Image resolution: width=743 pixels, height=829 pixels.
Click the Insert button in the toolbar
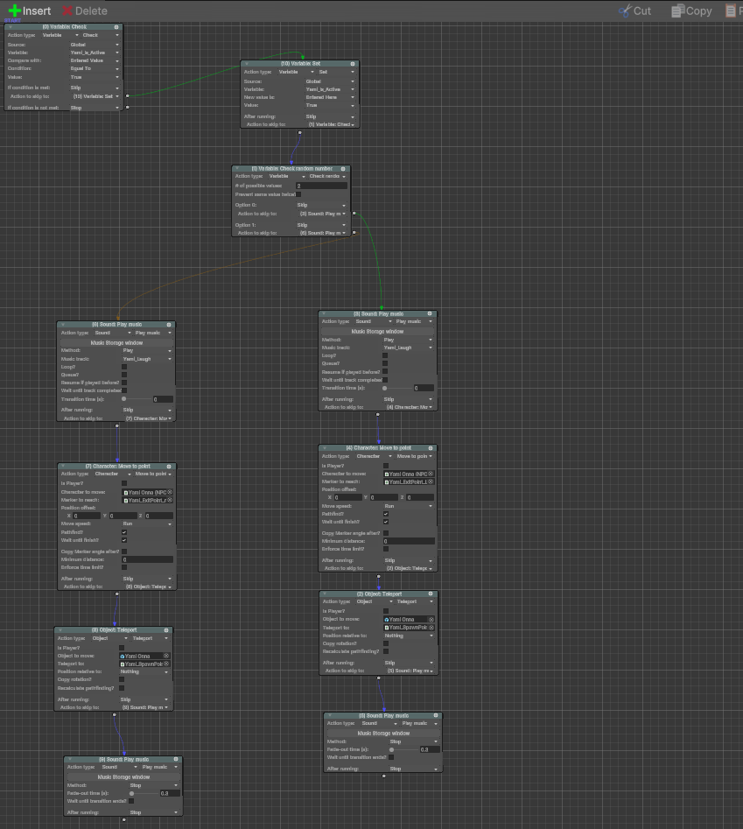(30, 11)
